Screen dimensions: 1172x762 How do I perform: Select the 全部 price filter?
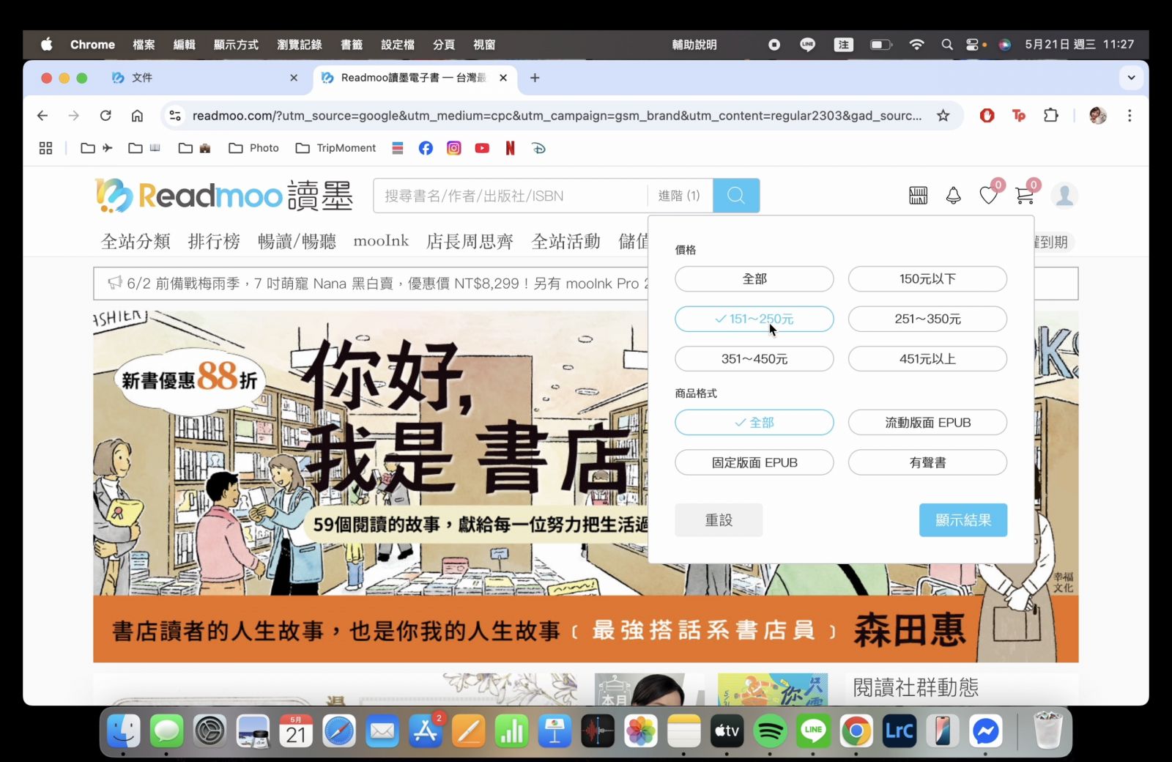[x=754, y=279]
